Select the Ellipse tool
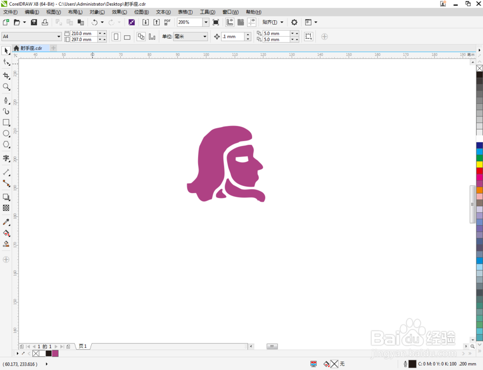 [6, 133]
